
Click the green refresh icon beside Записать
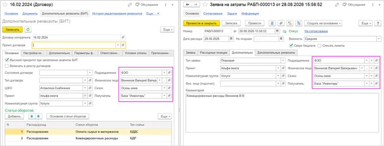point(28,30)
